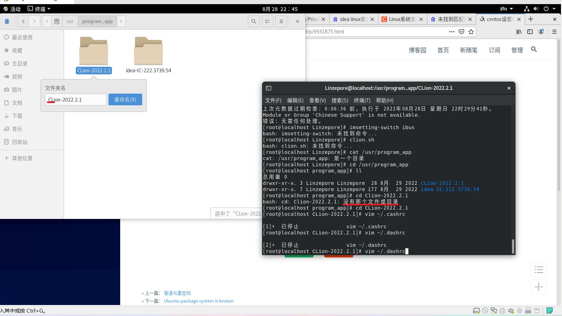Open volume control in top bar

(x=536, y=9)
